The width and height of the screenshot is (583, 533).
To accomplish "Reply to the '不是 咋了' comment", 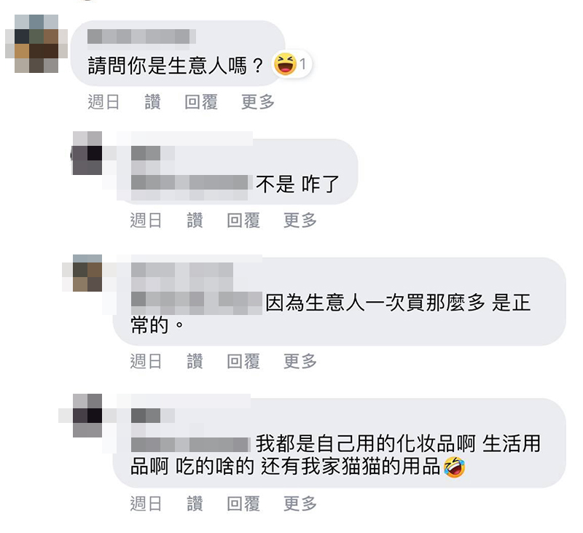I will click(x=243, y=220).
